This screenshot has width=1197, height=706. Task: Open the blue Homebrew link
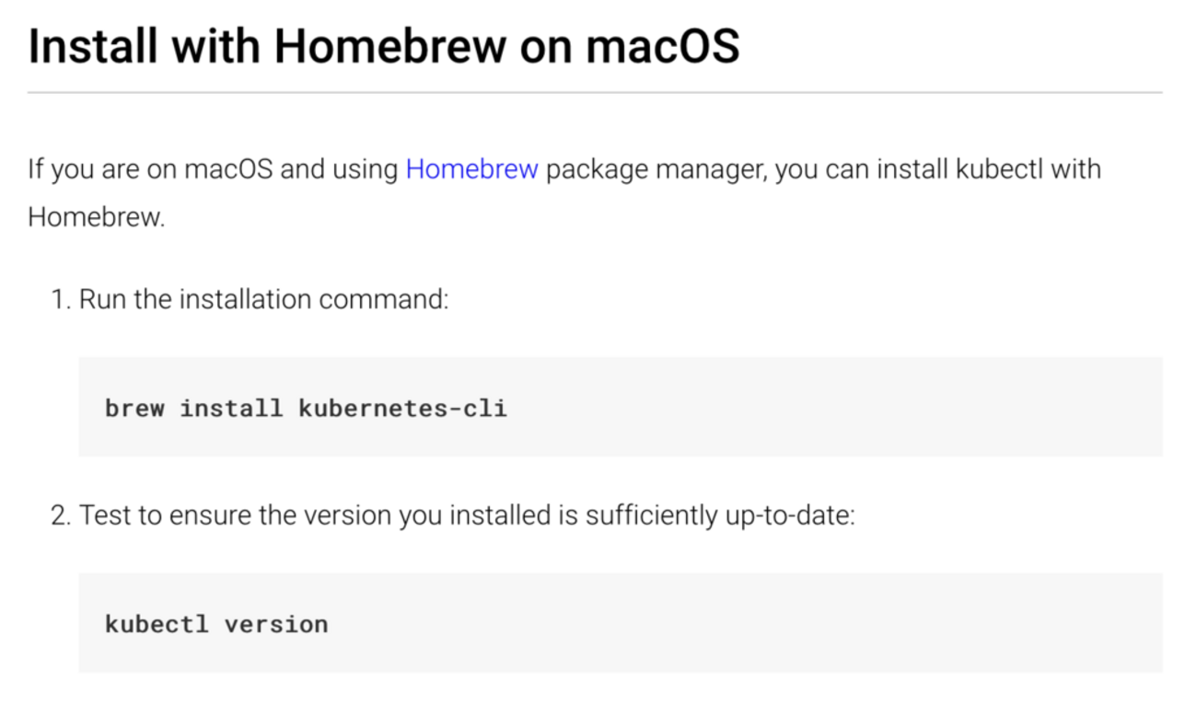[471, 170]
